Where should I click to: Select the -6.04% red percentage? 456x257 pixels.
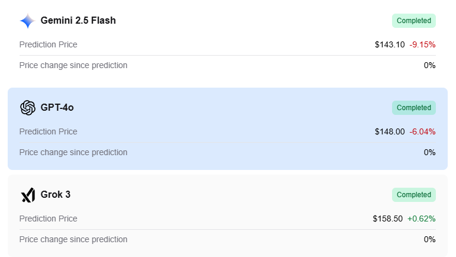(x=422, y=131)
